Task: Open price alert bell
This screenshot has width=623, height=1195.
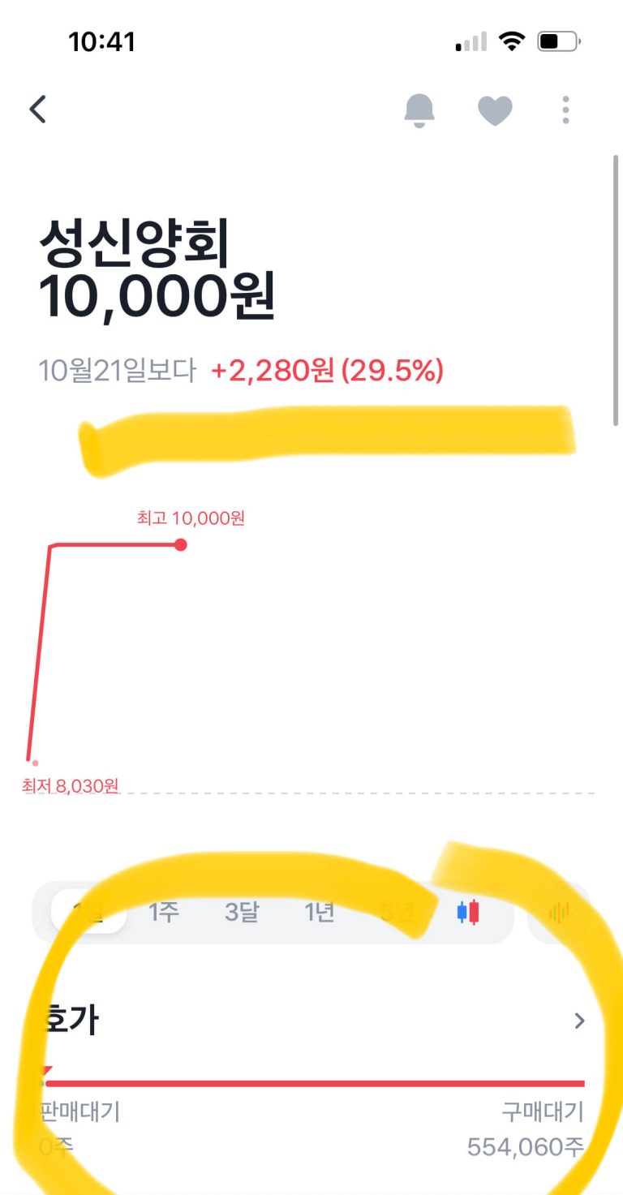Action: [x=419, y=110]
